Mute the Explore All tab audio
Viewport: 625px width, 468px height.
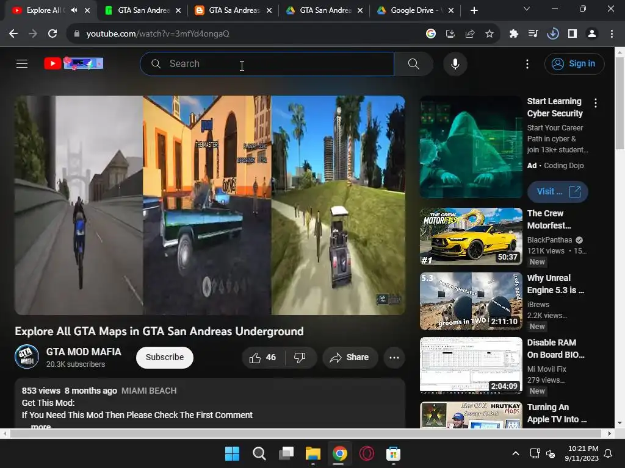74,10
